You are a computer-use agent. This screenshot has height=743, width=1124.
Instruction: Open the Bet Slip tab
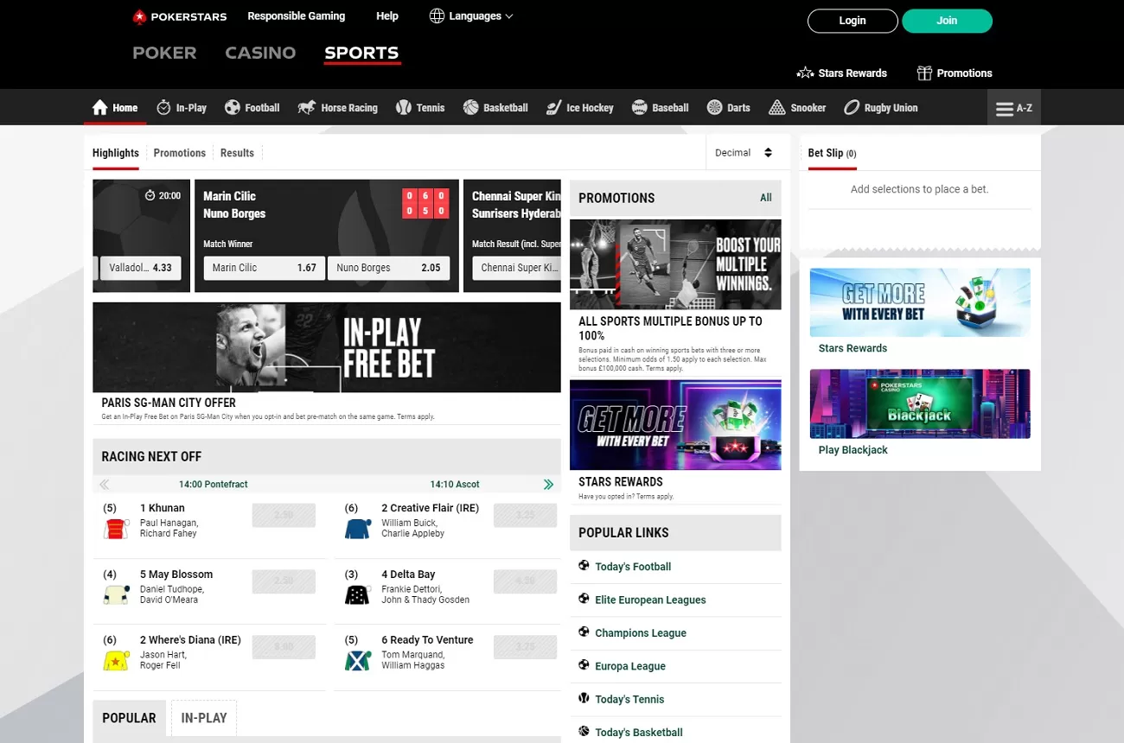[x=832, y=153]
